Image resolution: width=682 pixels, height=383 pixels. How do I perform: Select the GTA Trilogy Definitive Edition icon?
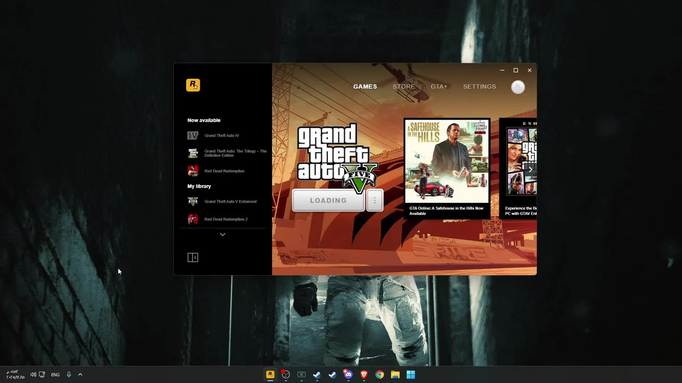click(x=193, y=153)
